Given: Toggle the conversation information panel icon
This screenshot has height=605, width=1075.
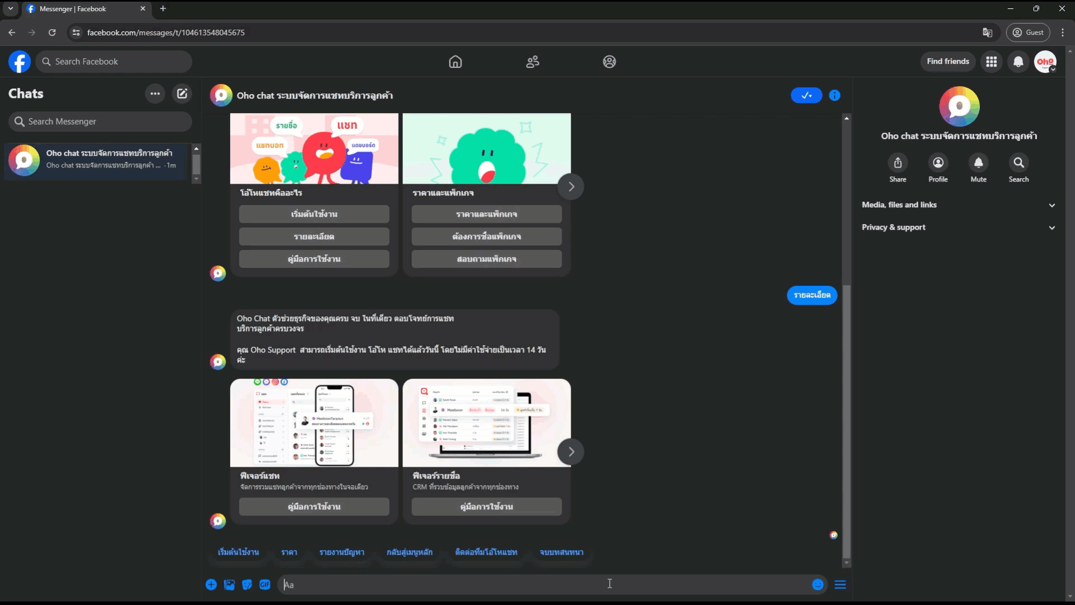Looking at the screenshot, I should click(x=834, y=95).
